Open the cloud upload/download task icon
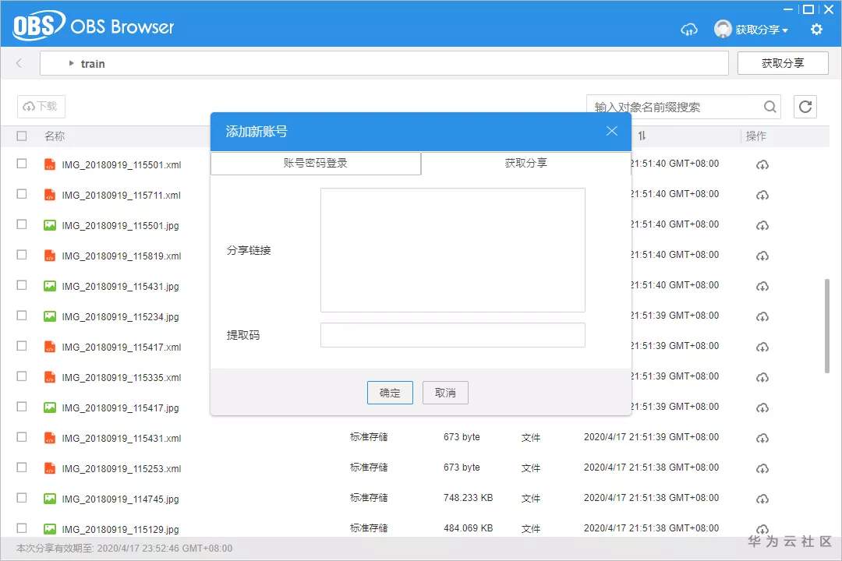This screenshot has width=842, height=561. pos(689,30)
